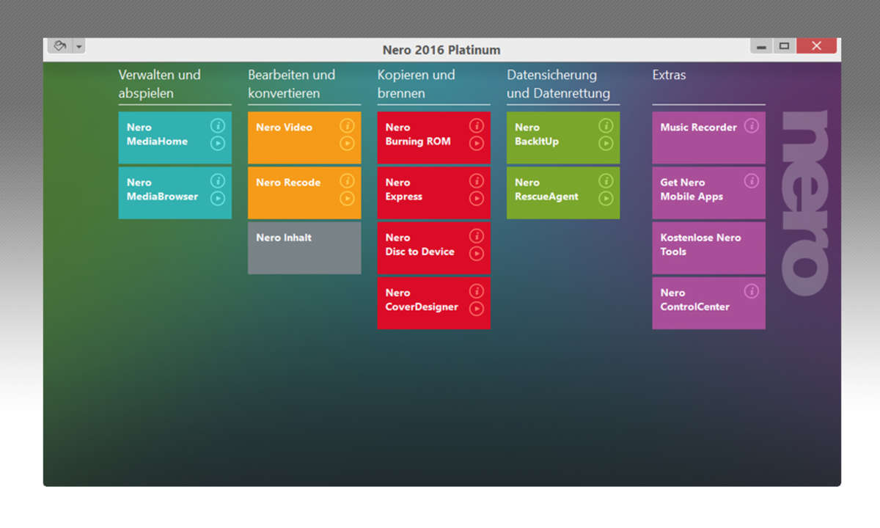The width and height of the screenshot is (880, 528).
Task: Open the Nero Video tile
Action: click(x=304, y=138)
